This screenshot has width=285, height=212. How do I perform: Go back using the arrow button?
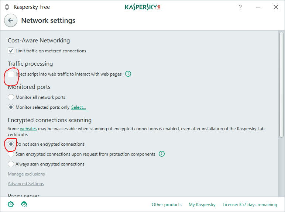coord(11,21)
